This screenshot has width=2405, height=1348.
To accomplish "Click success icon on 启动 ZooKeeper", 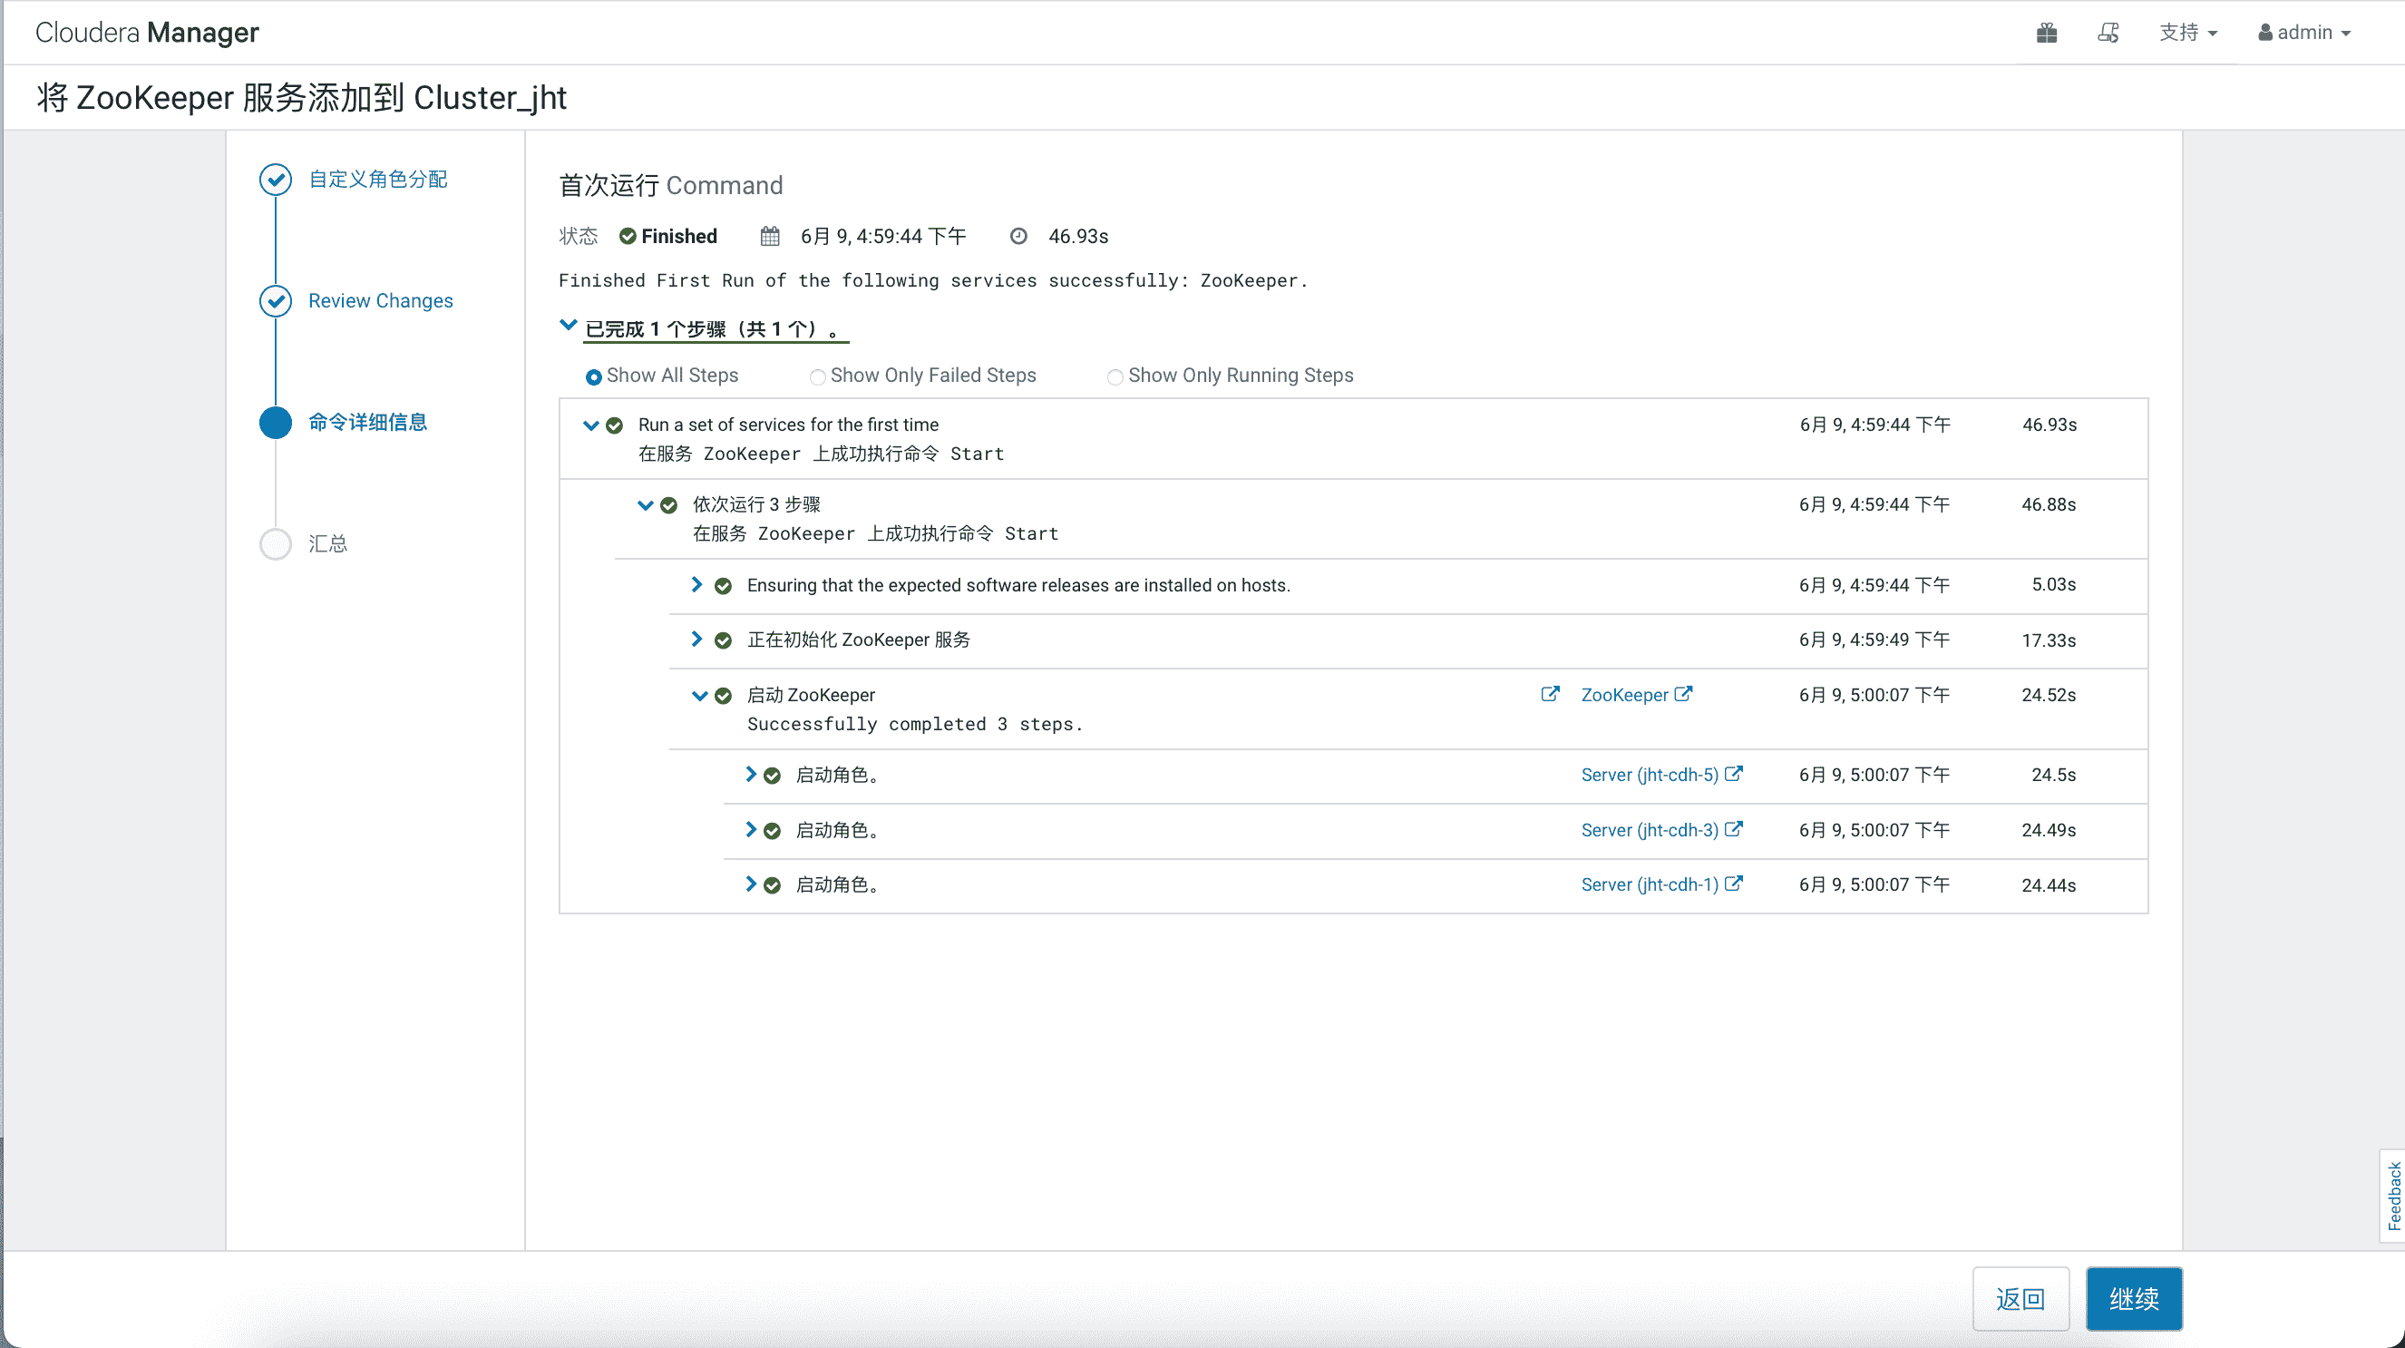I will click(723, 696).
